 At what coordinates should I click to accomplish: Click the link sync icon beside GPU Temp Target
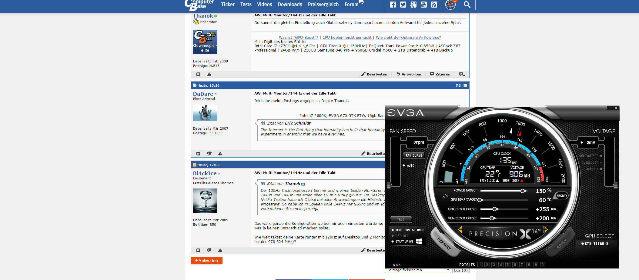pos(445,196)
